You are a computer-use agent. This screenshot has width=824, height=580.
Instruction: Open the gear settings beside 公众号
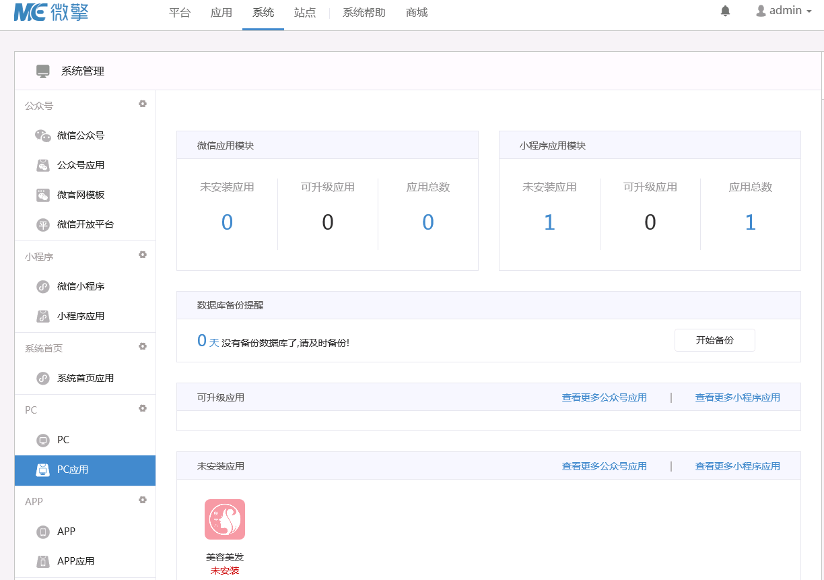(x=143, y=104)
